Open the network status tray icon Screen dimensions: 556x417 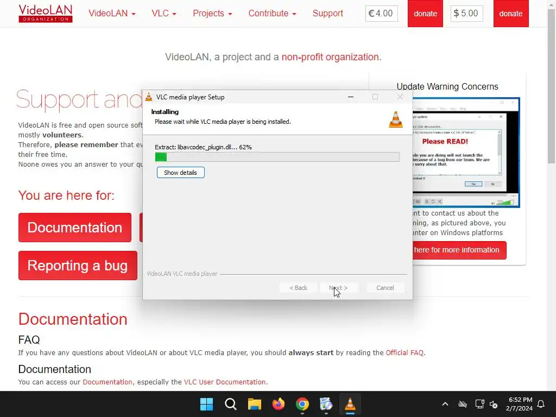479,404
